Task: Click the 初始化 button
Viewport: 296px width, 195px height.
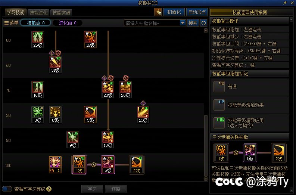Action: point(174,12)
